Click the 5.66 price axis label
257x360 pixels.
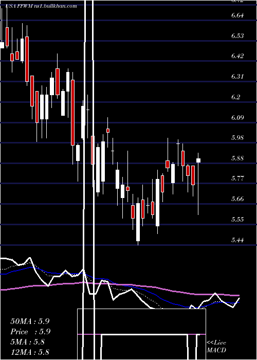[x=237, y=199]
